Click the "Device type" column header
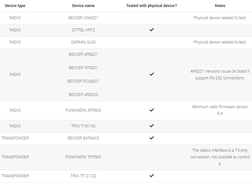252x184 pixels. click(15, 6)
